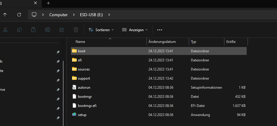This screenshot has height=126, width=277.
Task: Click the Delete trash icon
Action: pyautogui.click(x=76, y=30)
